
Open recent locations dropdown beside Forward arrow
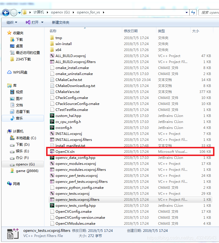[19, 13]
